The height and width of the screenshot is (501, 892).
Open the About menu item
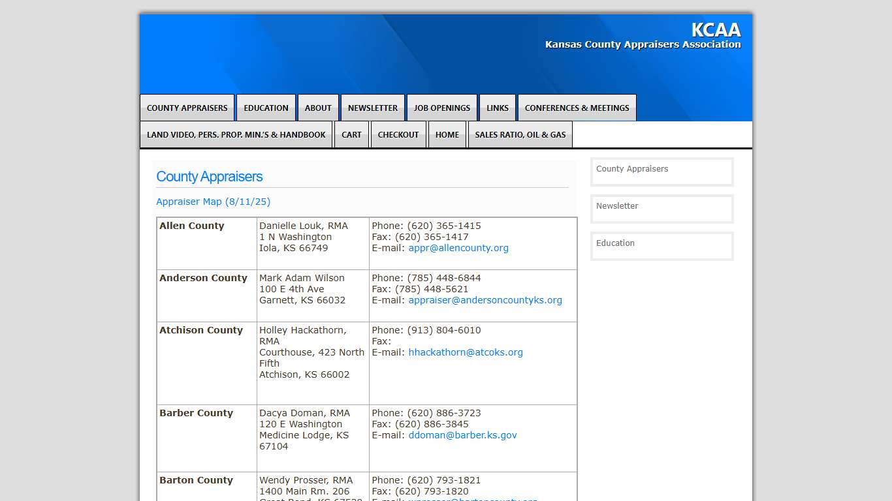point(318,108)
